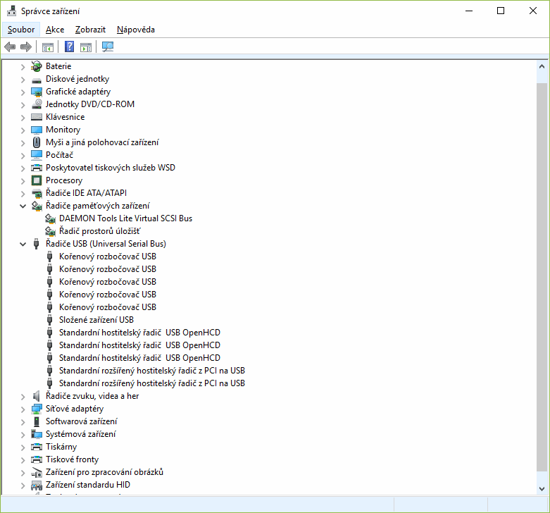Viewport: 550px width, 513px height.
Task: Open the Zobrazit menu
Action: [x=90, y=30]
